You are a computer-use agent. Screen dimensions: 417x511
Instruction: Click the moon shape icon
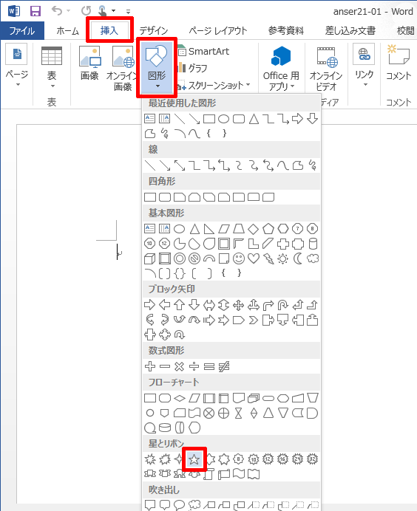click(x=298, y=258)
